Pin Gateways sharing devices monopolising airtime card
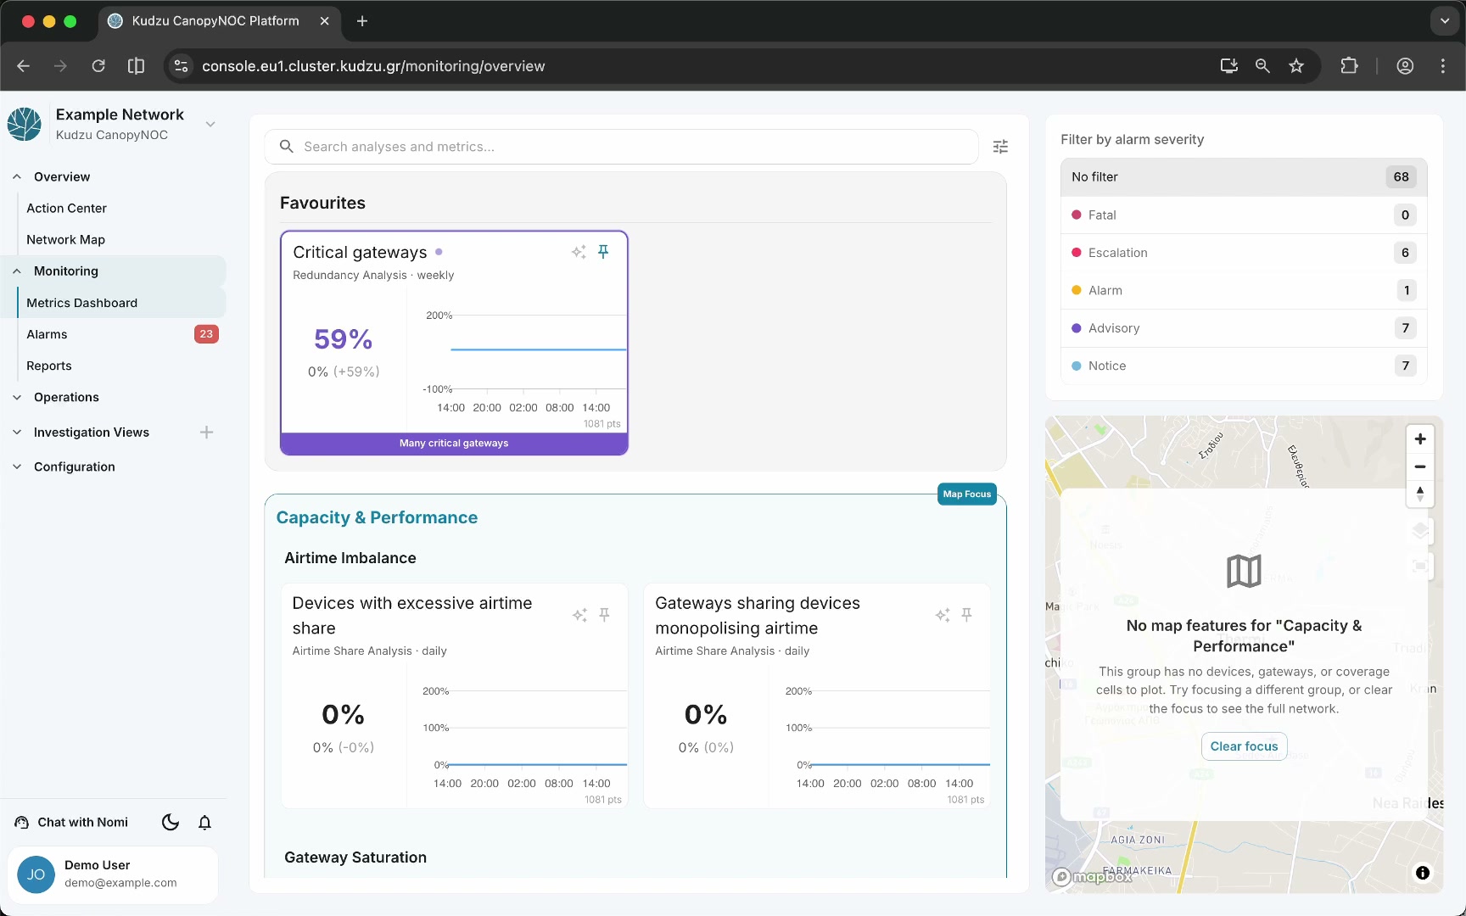The image size is (1466, 916). point(966,615)
